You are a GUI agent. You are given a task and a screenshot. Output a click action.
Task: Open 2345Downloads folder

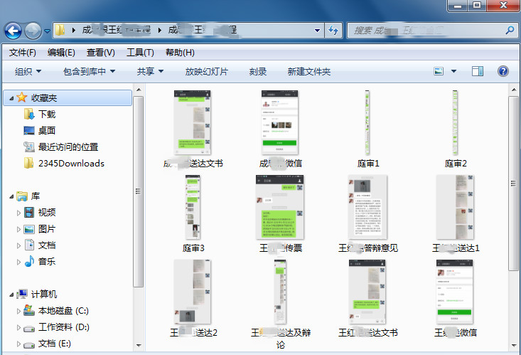pos(71,164)
